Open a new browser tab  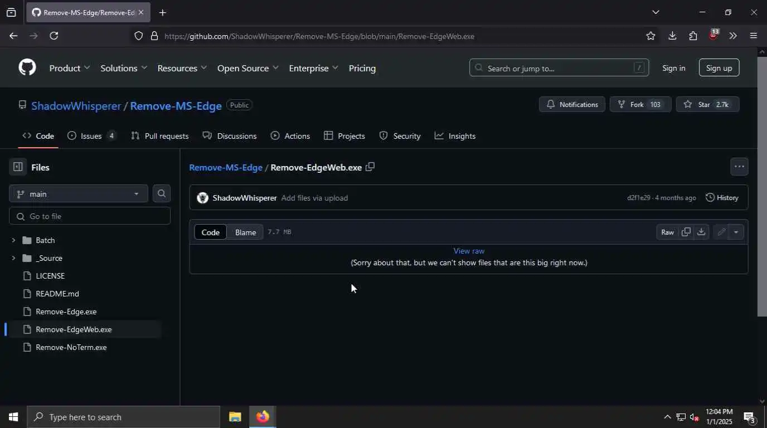point(162,12)
